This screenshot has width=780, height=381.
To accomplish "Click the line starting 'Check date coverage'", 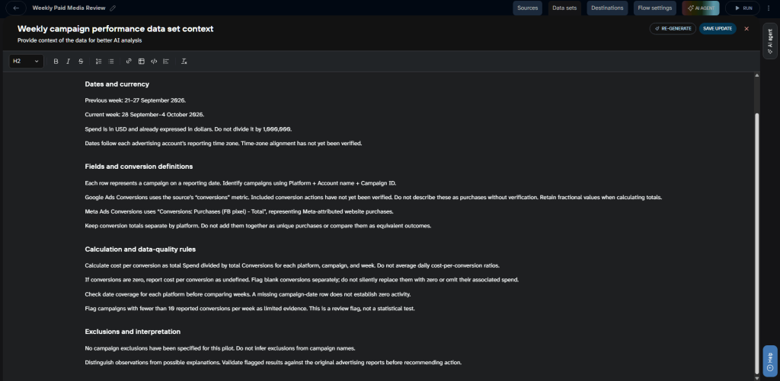I will [248, 294].
